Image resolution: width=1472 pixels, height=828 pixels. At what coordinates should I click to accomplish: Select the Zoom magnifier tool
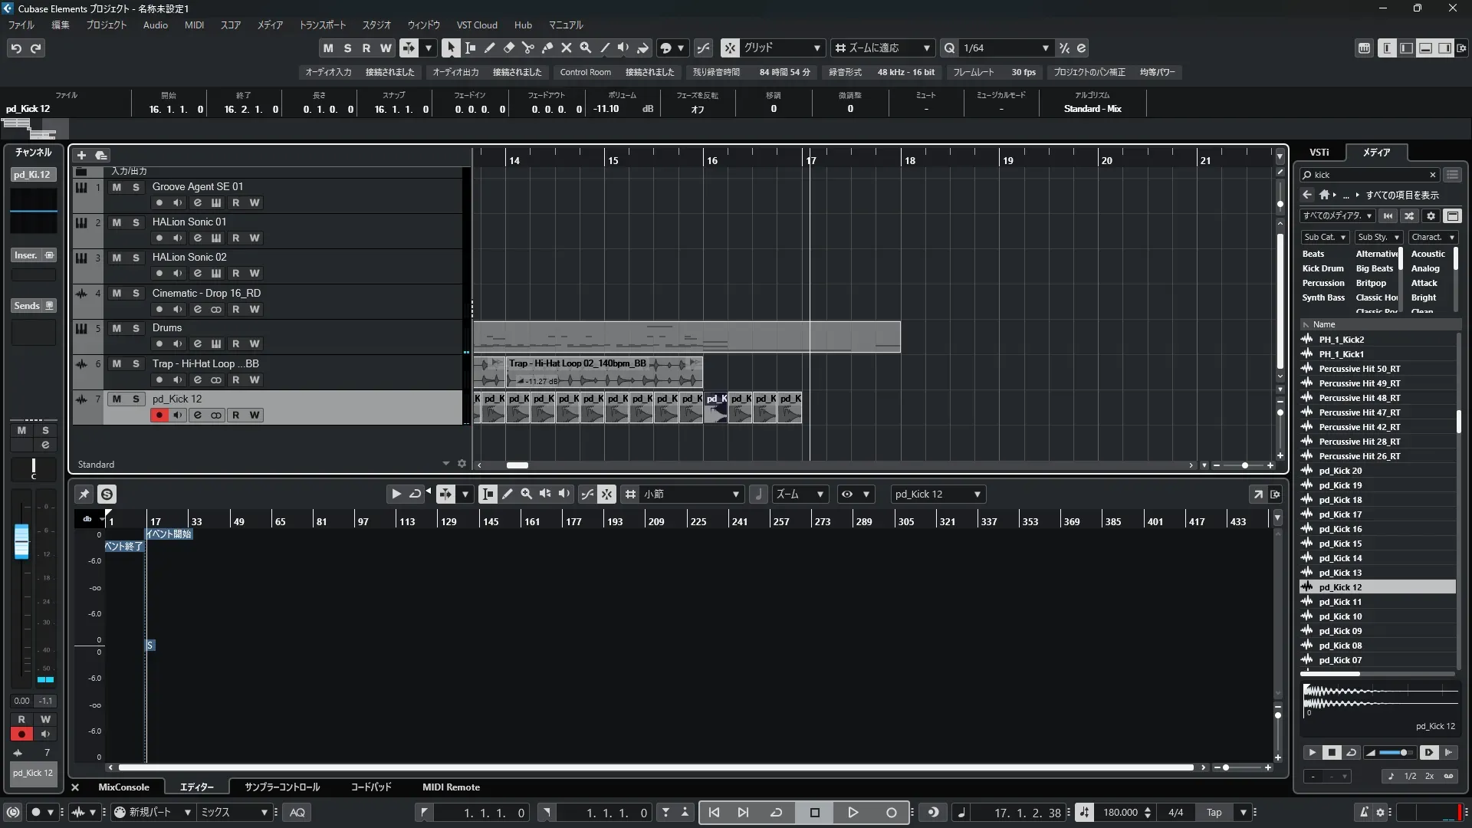coord(585,48)
